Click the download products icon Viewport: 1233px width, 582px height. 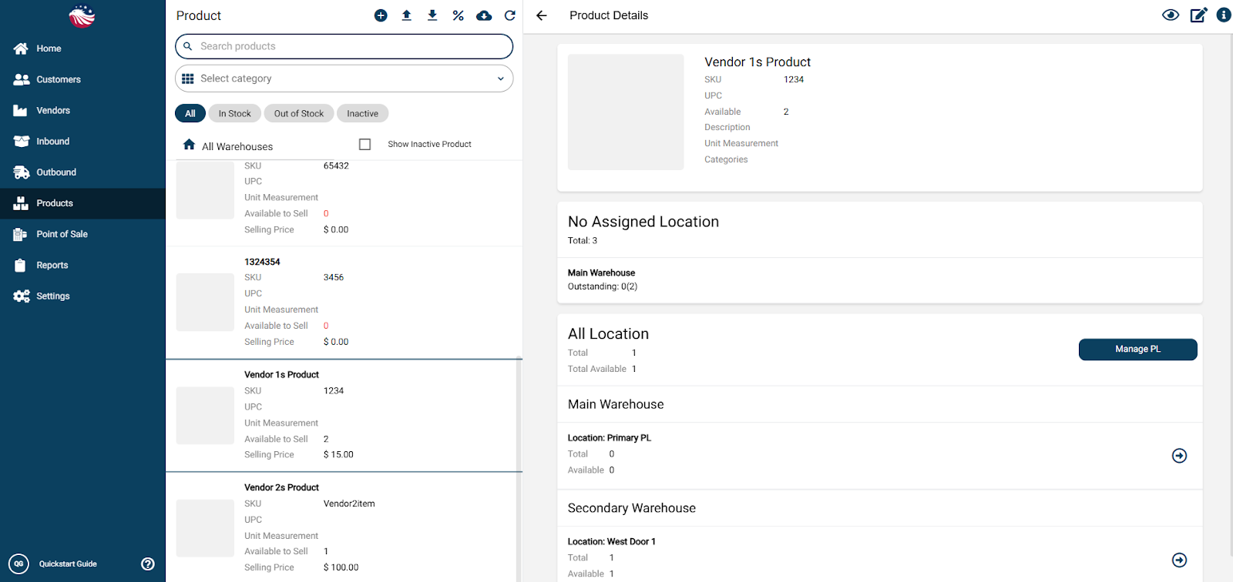click(432, 15)
